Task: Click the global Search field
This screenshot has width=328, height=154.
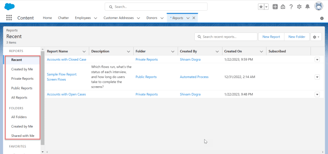Action: [x=156, y=7]
